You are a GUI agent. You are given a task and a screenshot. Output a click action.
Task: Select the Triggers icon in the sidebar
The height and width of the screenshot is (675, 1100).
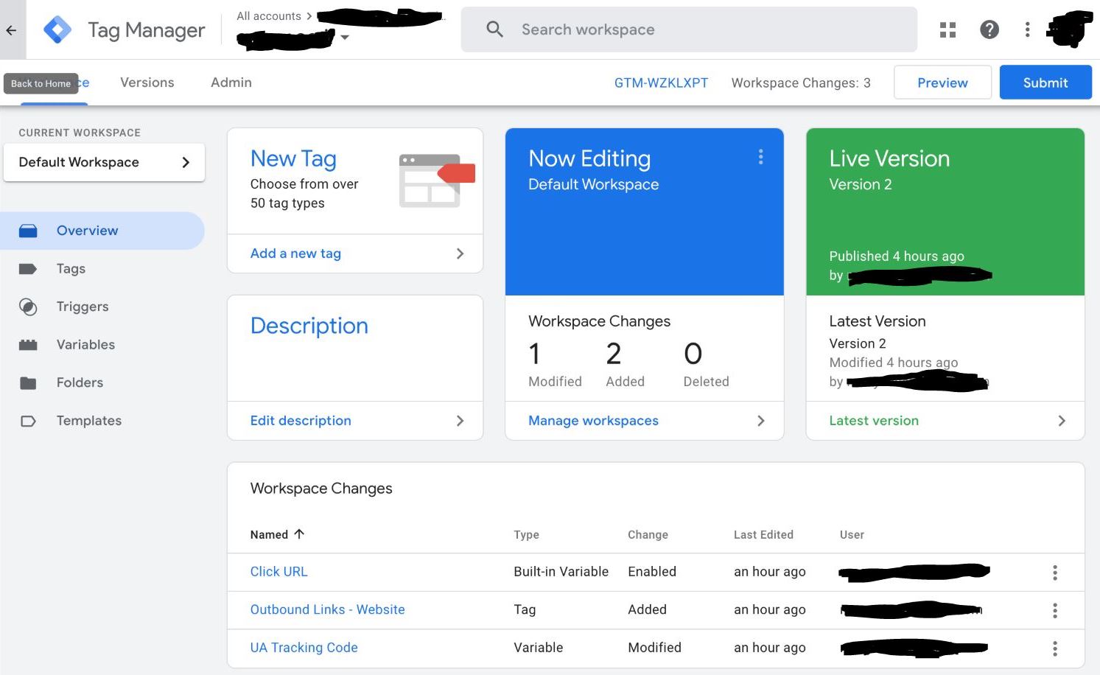[28, 307]
